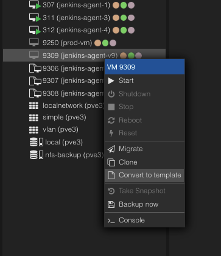221x256 pixels.
Task: Select nfs-backup (pve3) storage row
Action: click(54, 155)
